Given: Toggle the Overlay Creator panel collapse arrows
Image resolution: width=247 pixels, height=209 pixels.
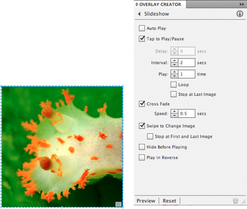Looking at the screenshot, I should [x=136, y=4].
